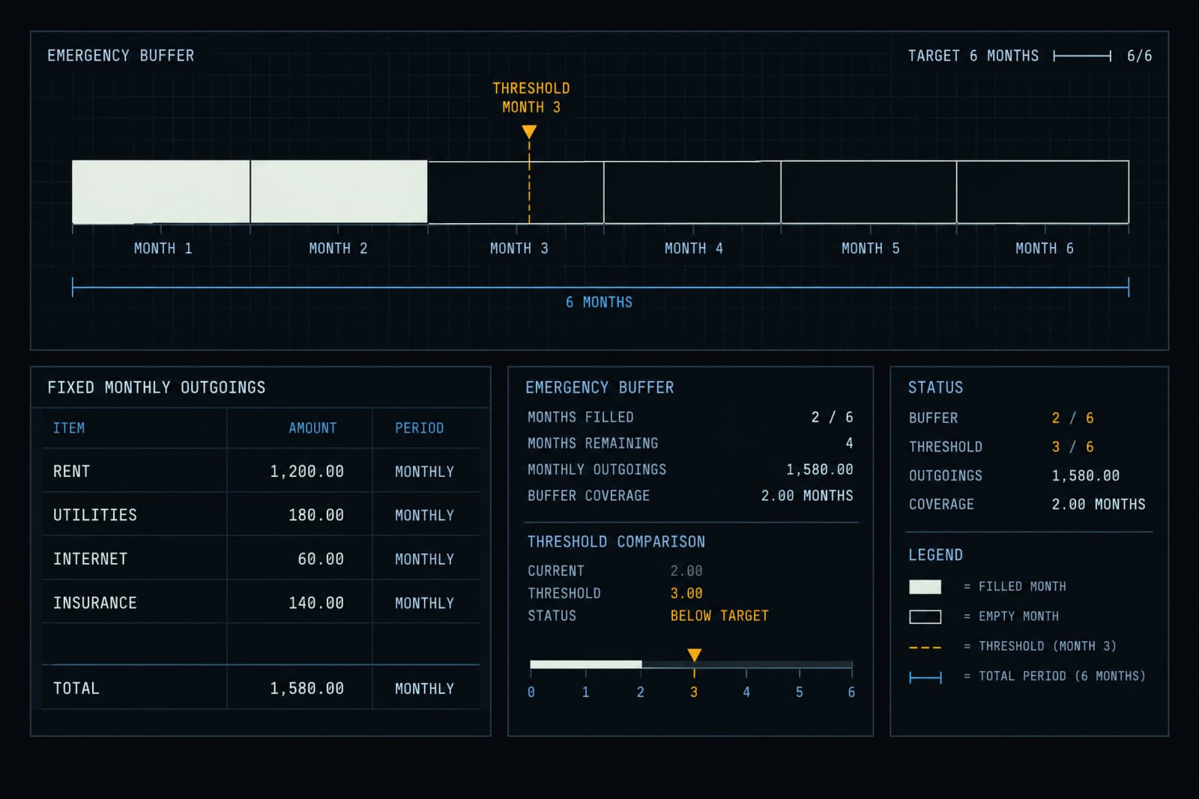Click the PERIOD column header
The width and height of the screenshot is (1199, 799).
point(420,428)
